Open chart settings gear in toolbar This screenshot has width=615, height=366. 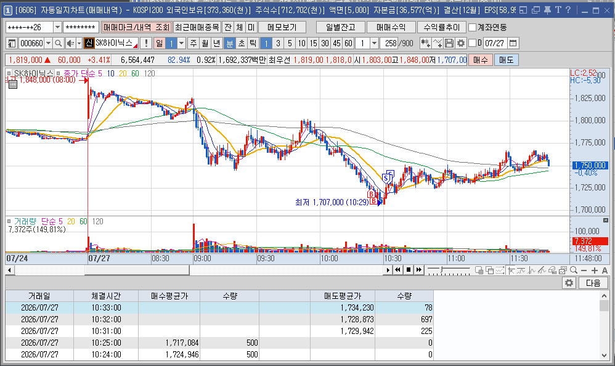tap(461, 43)
